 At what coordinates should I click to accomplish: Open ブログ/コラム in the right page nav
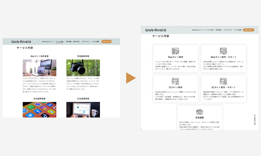(x=228, y=30)
